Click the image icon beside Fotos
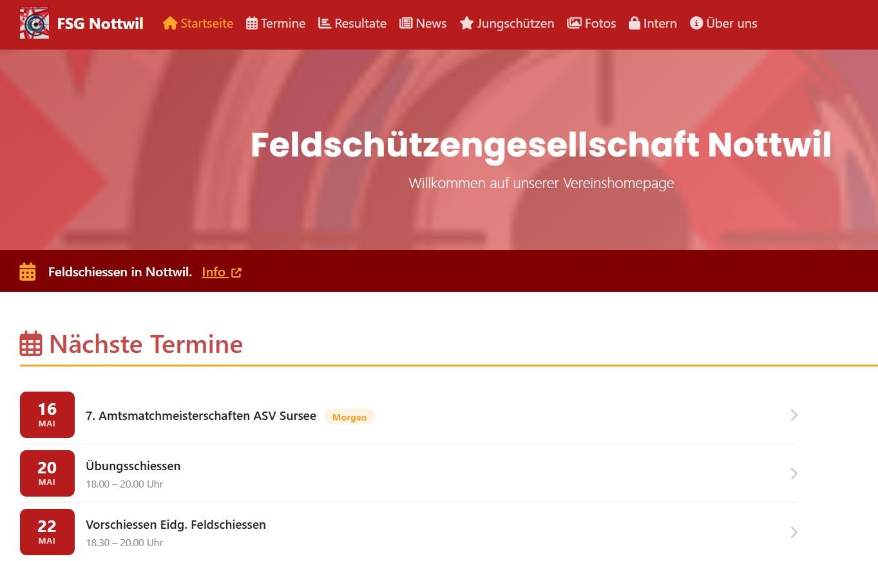The image size is (878, 561). click(574, 23)
